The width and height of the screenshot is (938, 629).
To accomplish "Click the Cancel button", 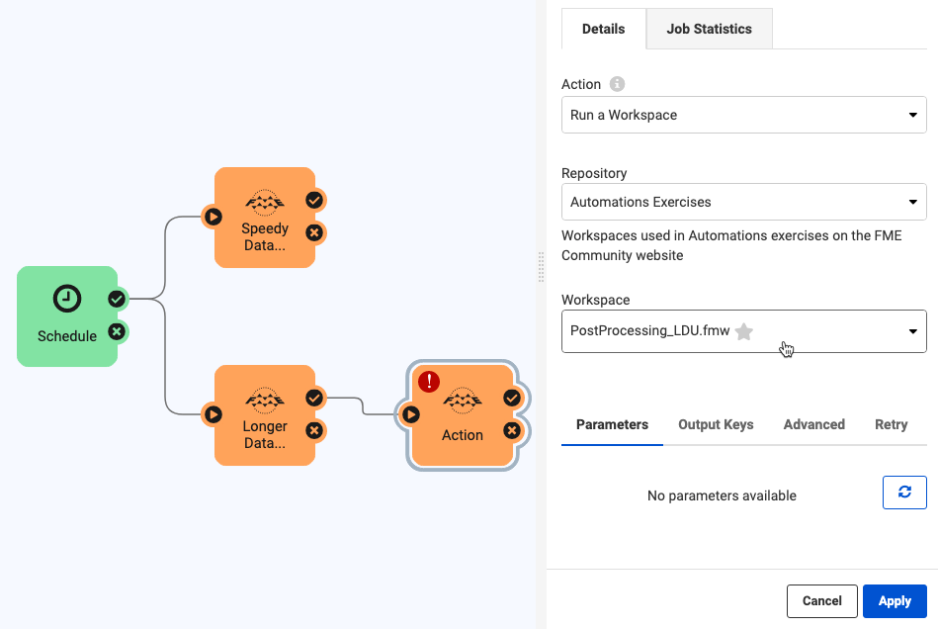I will pyautogui.click(x=821, y=600).
